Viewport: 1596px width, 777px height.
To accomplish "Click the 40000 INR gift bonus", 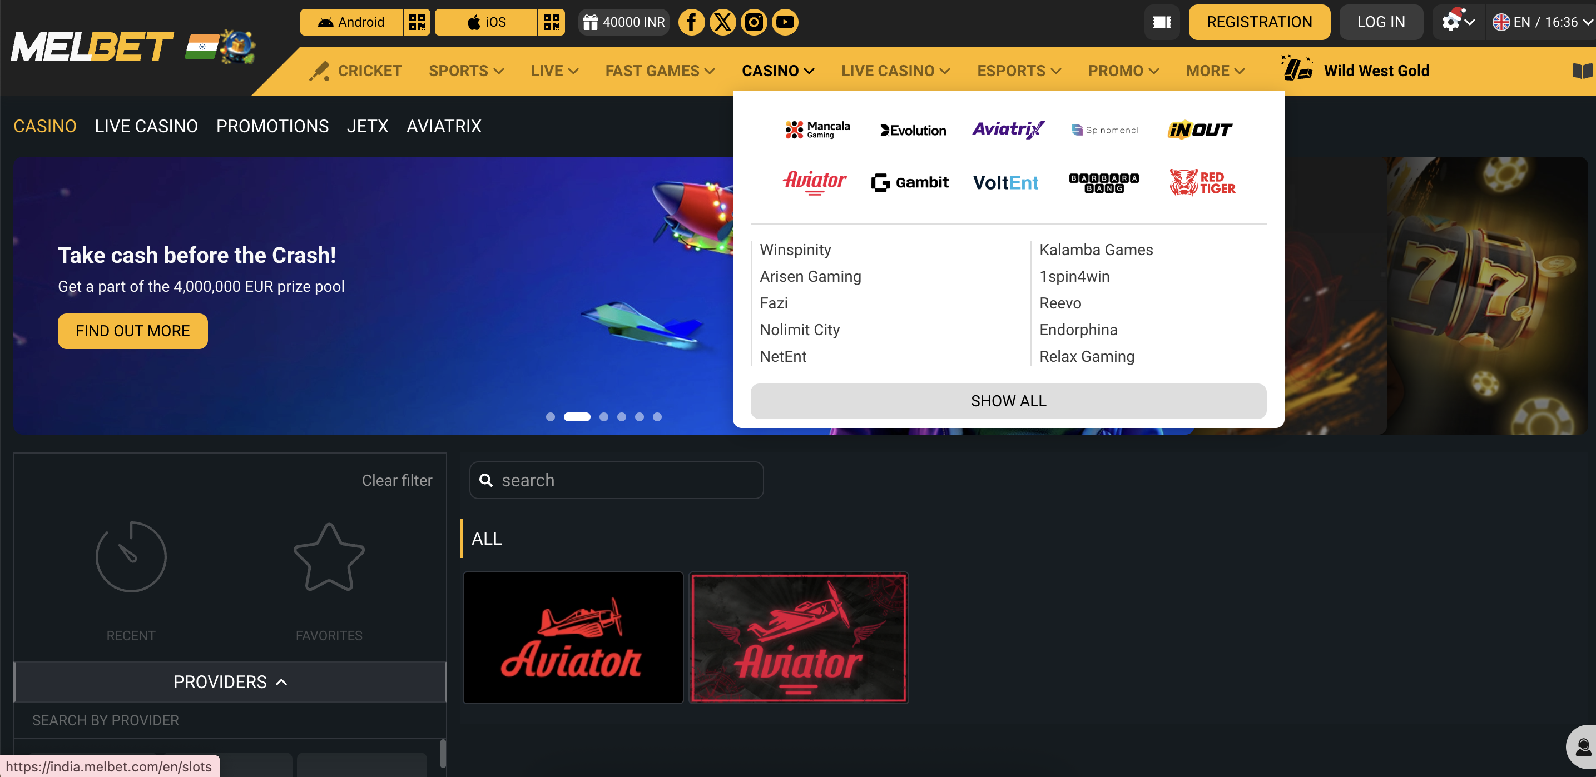I will (x=623, y=22).
